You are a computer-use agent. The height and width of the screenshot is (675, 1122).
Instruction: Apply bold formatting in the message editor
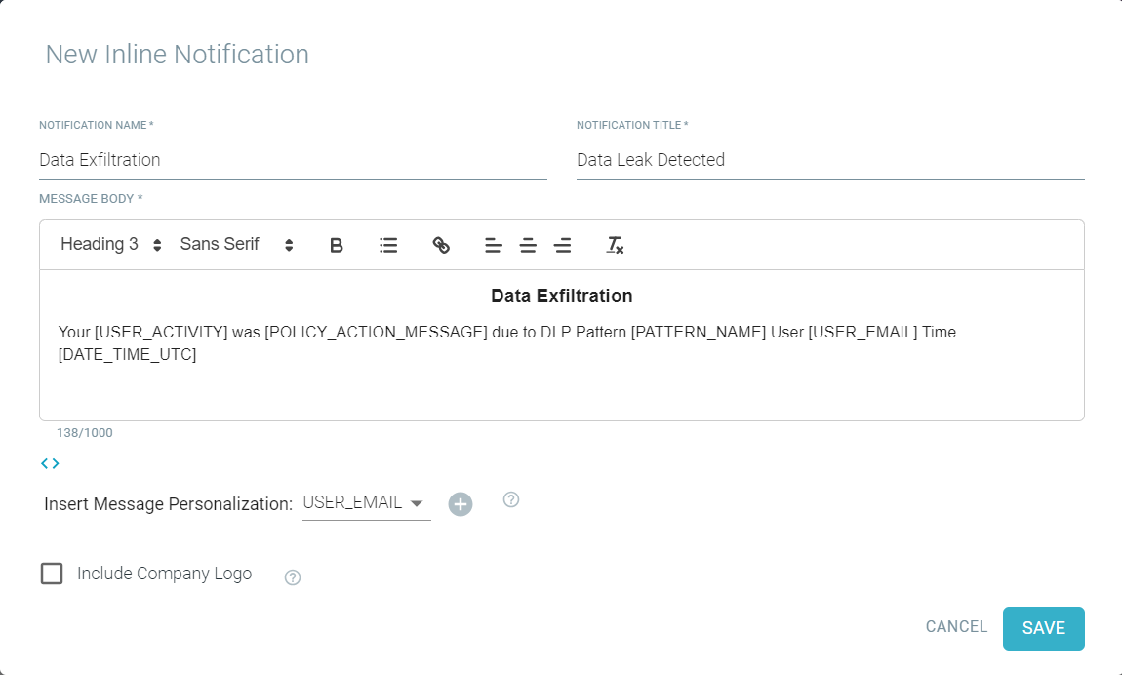336,245
